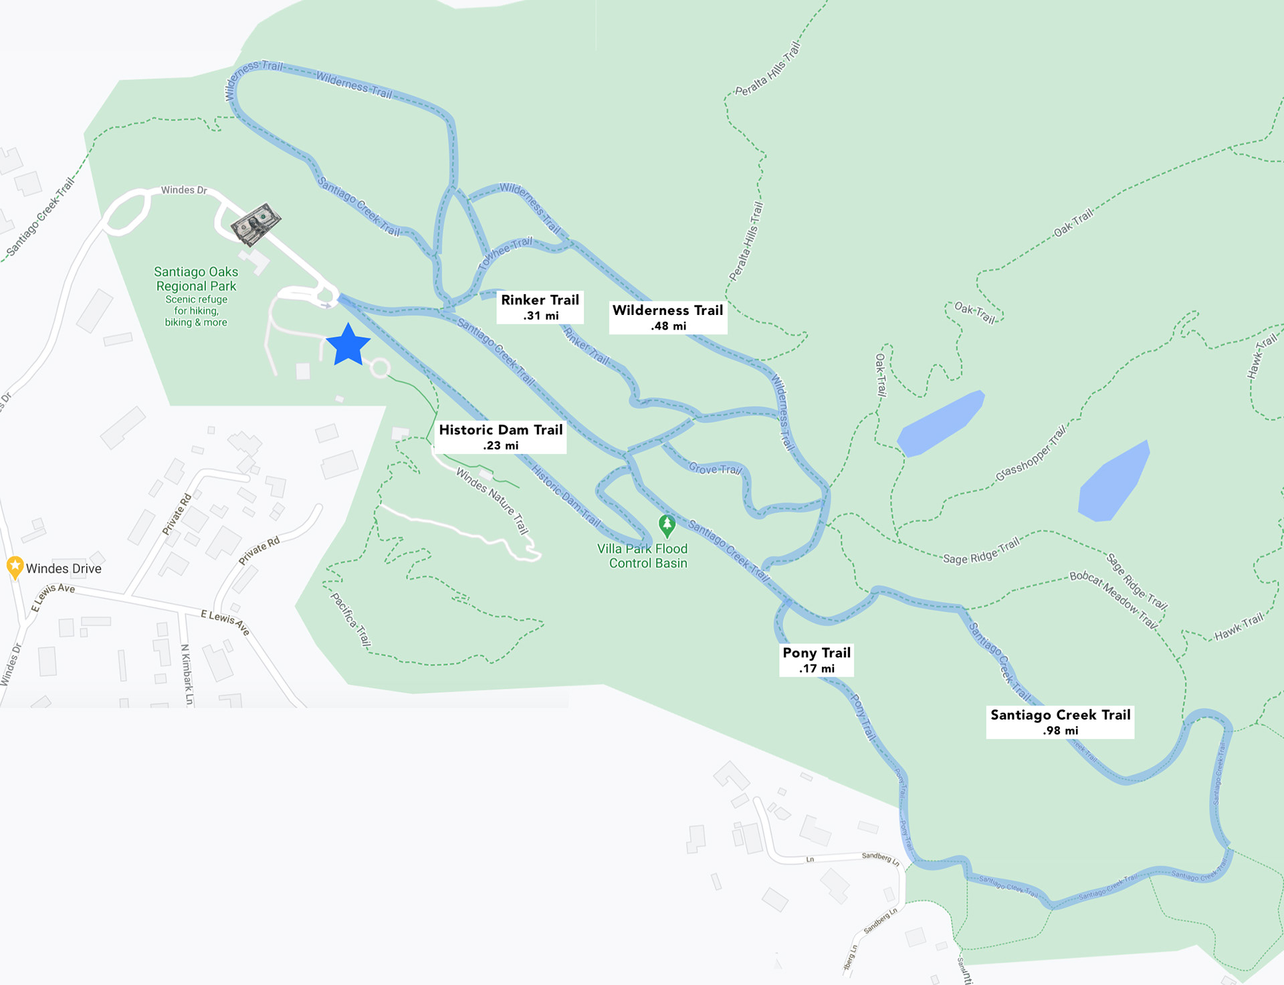
Task: Click the Villa Park Flood Control Basin text
Action: [643, 556]
